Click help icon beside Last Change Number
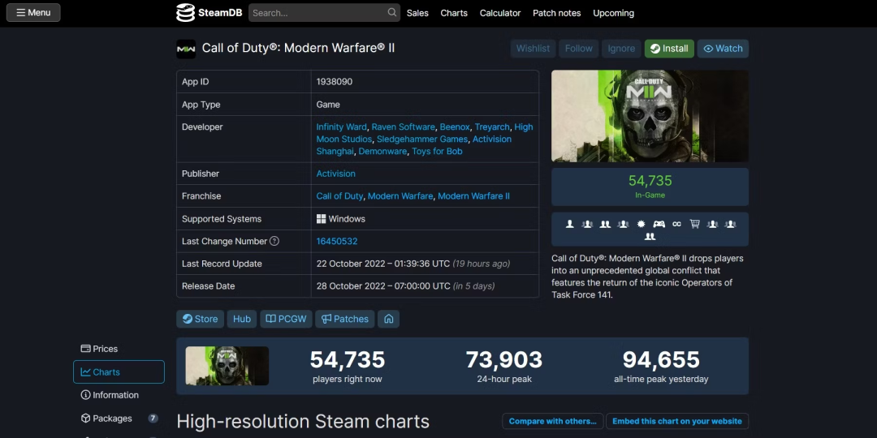 tap(274, 242)
